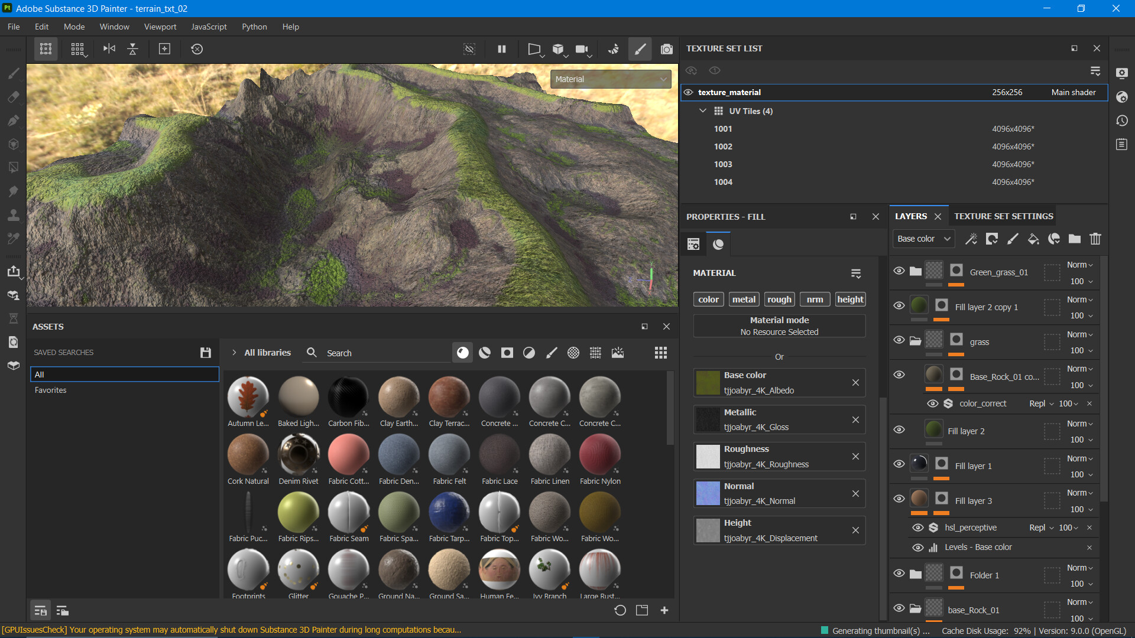
Task: Hide the Green_grass_01 layer
Action: click(x=899, y=271)
